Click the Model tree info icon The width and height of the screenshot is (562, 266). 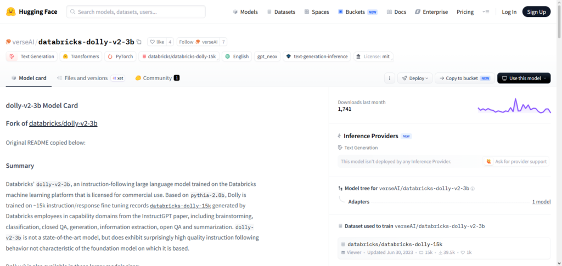click(473, 188)
